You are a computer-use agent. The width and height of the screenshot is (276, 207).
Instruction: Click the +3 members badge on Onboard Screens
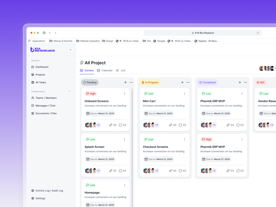98,125
